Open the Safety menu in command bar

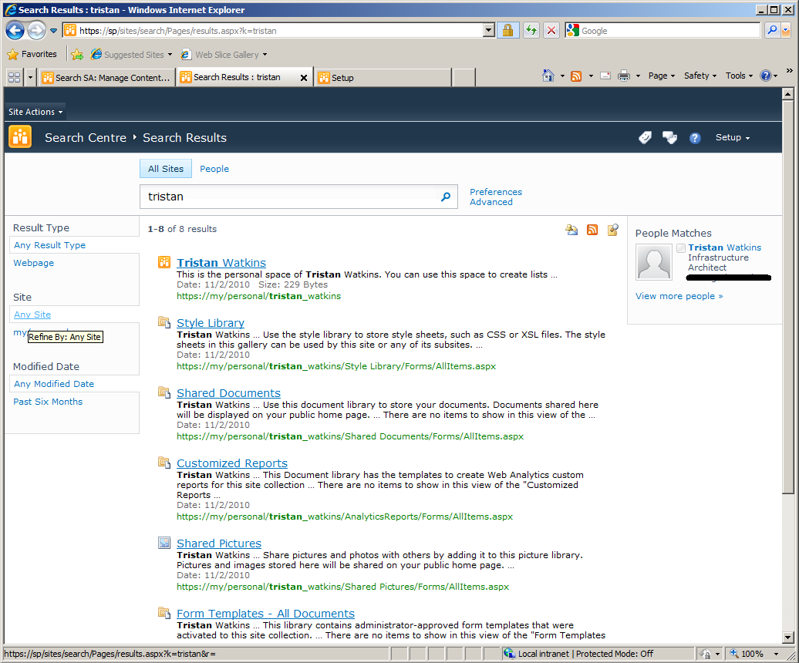click(x=700, y=76)
